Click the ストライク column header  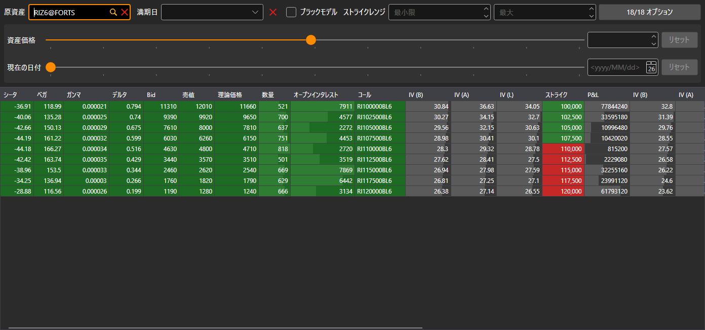click(563, 95)
